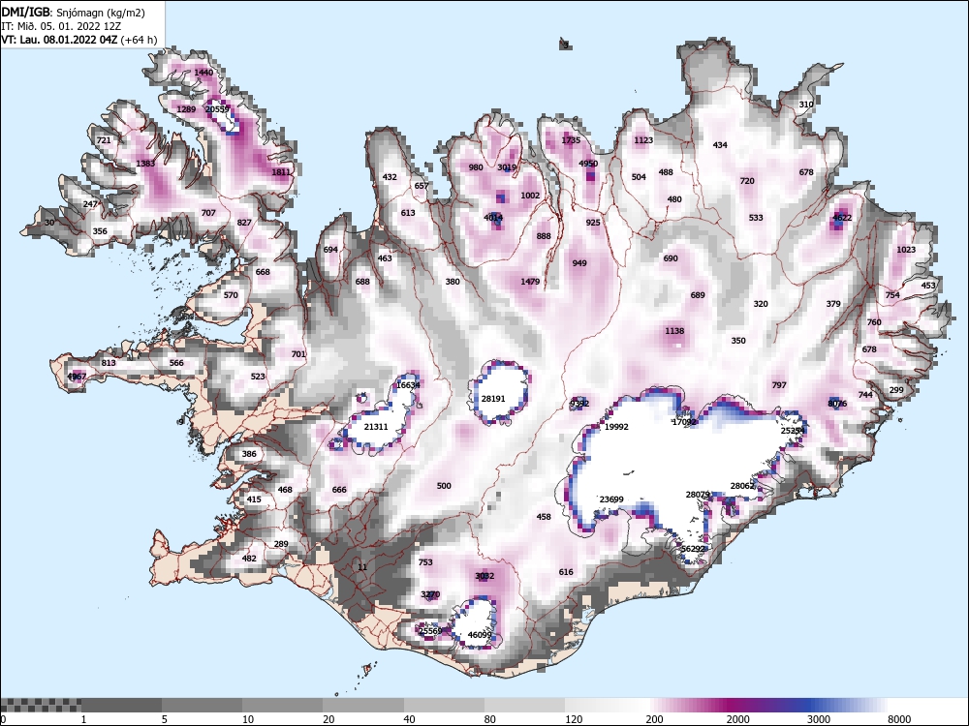Click the value label 310 in northeast

point(806,105)
